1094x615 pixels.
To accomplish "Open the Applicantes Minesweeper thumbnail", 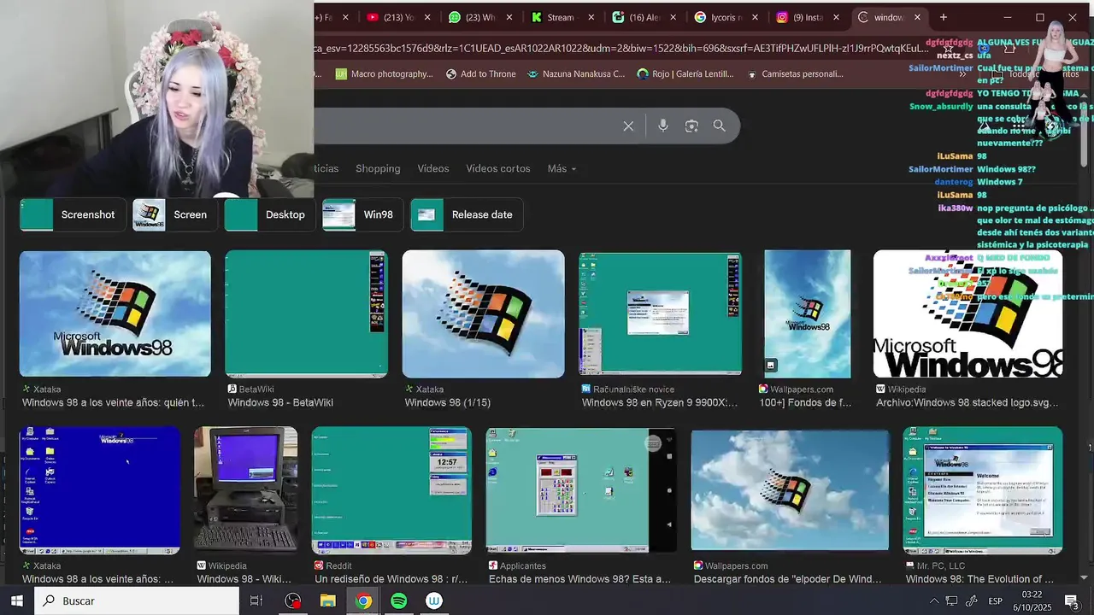I will (x=581, y=490).
